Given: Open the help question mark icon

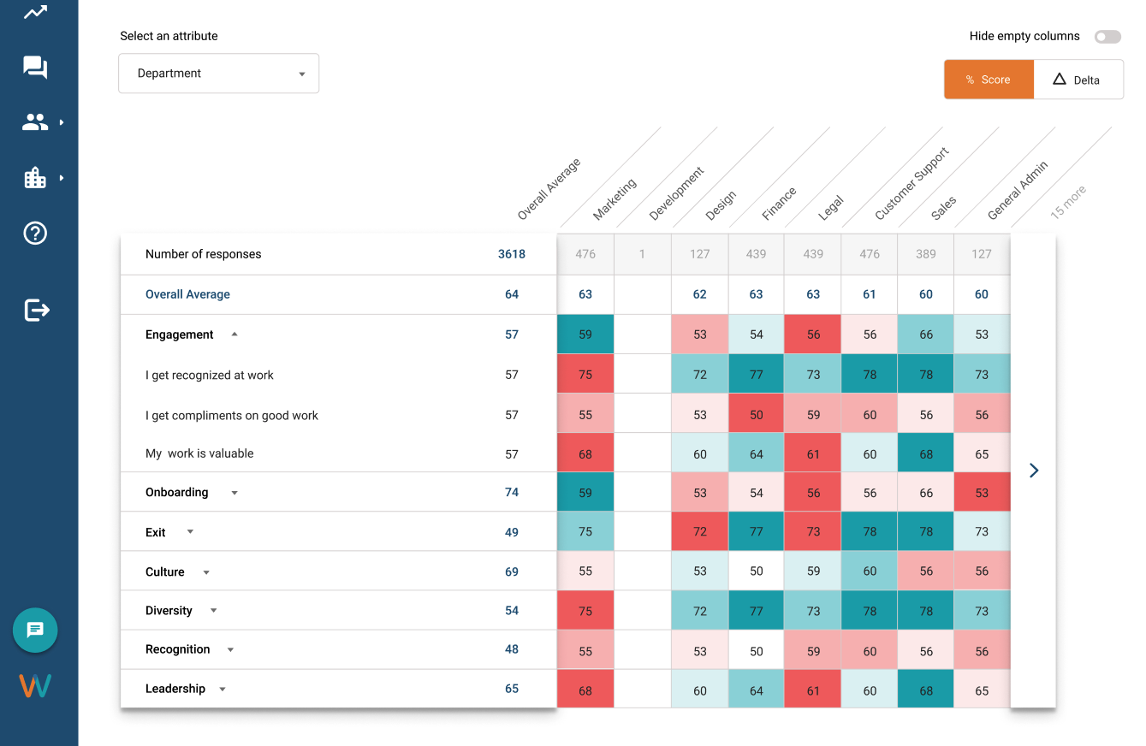Looking at the screenshot, I should [x=35, y=234].
